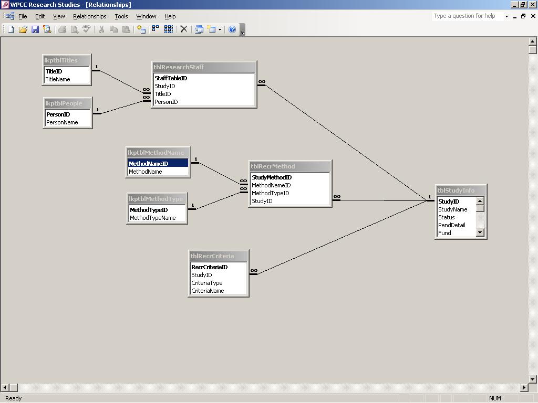Click the New Object table icon
Image resolution: width=538 pixels, height=403 pixels.
coord(212,29)
